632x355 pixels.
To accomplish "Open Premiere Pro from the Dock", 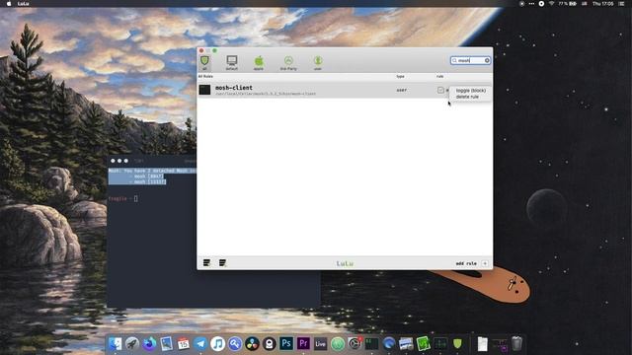I will click(x=303, y=344).
